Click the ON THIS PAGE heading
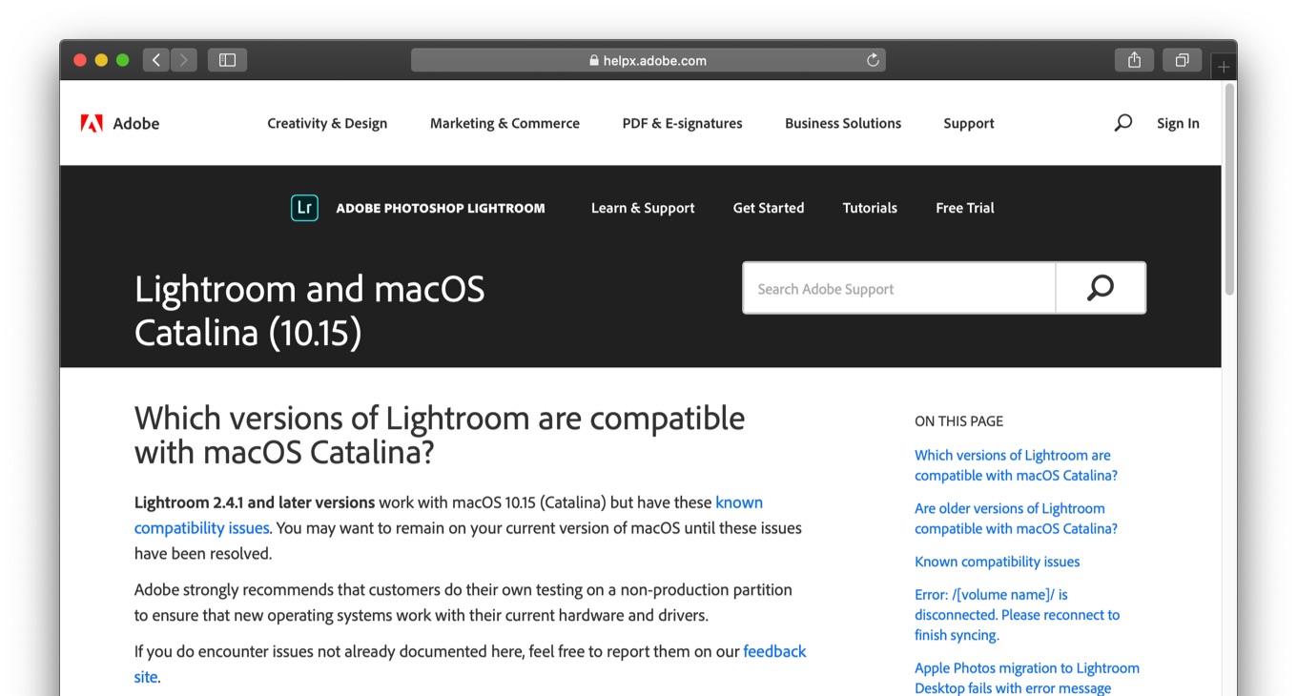The width and height of the screenshot is (1297, 696). [958, 420]
